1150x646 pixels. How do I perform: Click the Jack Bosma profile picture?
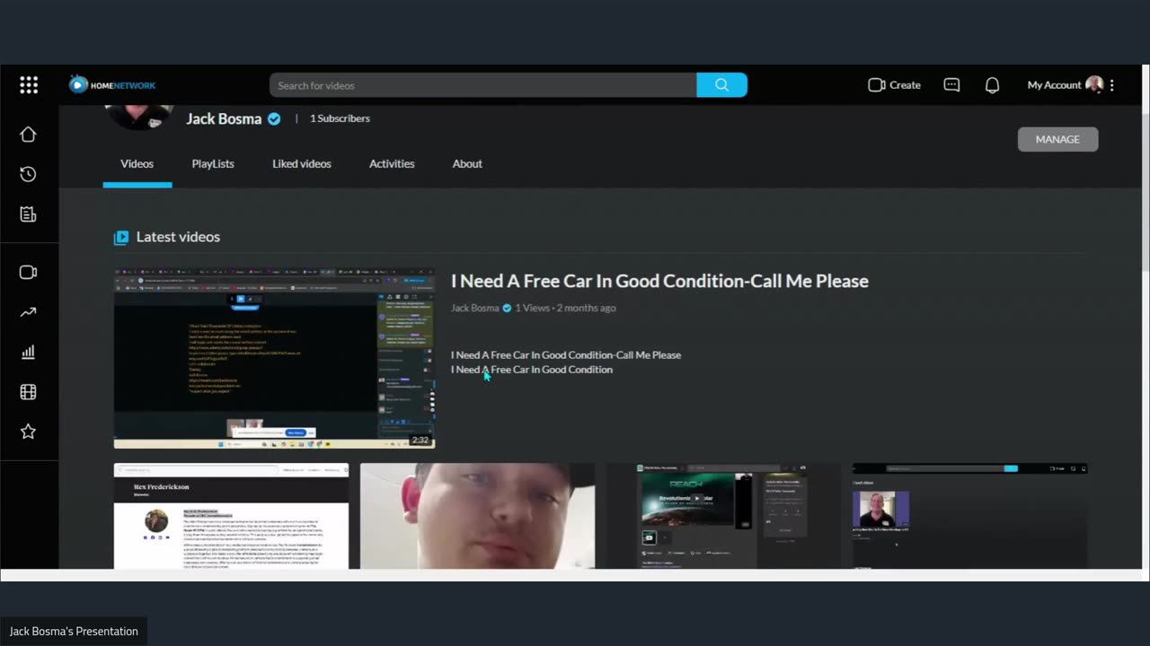[139, 117]
